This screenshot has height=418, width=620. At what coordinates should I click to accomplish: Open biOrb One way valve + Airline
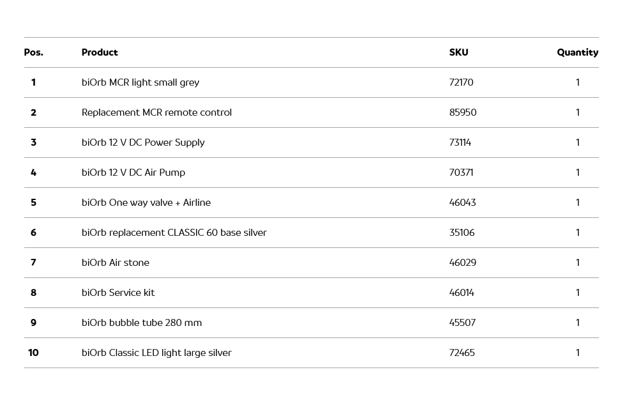(146, 203)
